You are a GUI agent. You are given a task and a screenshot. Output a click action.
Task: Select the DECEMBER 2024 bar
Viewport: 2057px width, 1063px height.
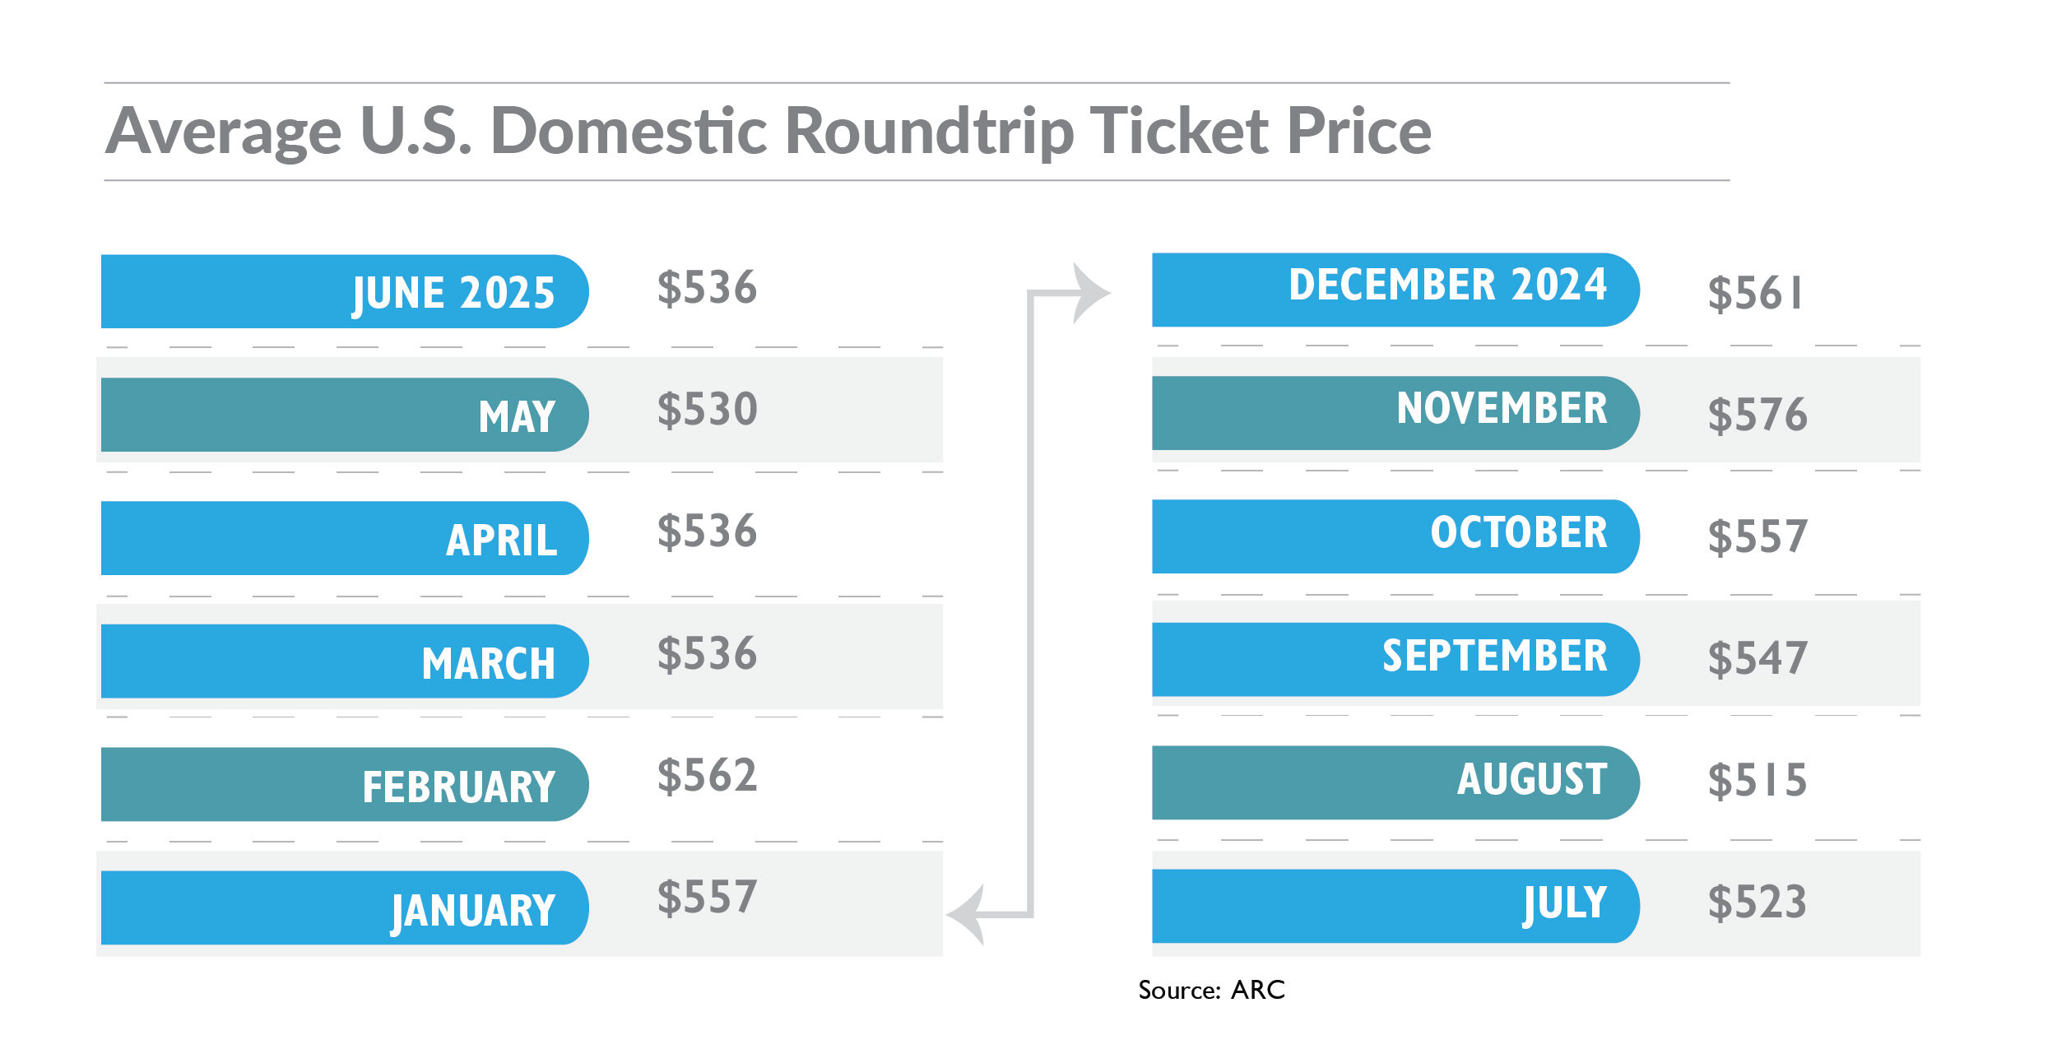point(1395,290)
